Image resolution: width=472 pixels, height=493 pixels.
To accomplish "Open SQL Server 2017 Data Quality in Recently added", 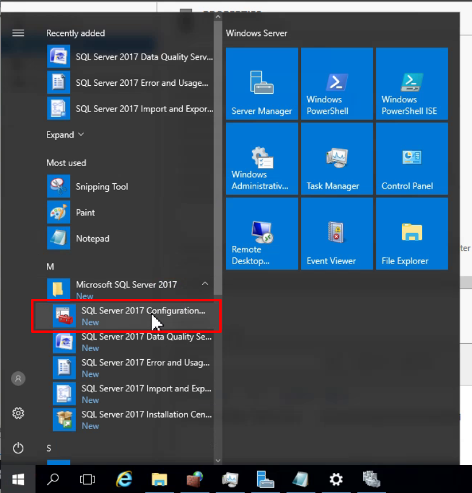I will point(130,57).
